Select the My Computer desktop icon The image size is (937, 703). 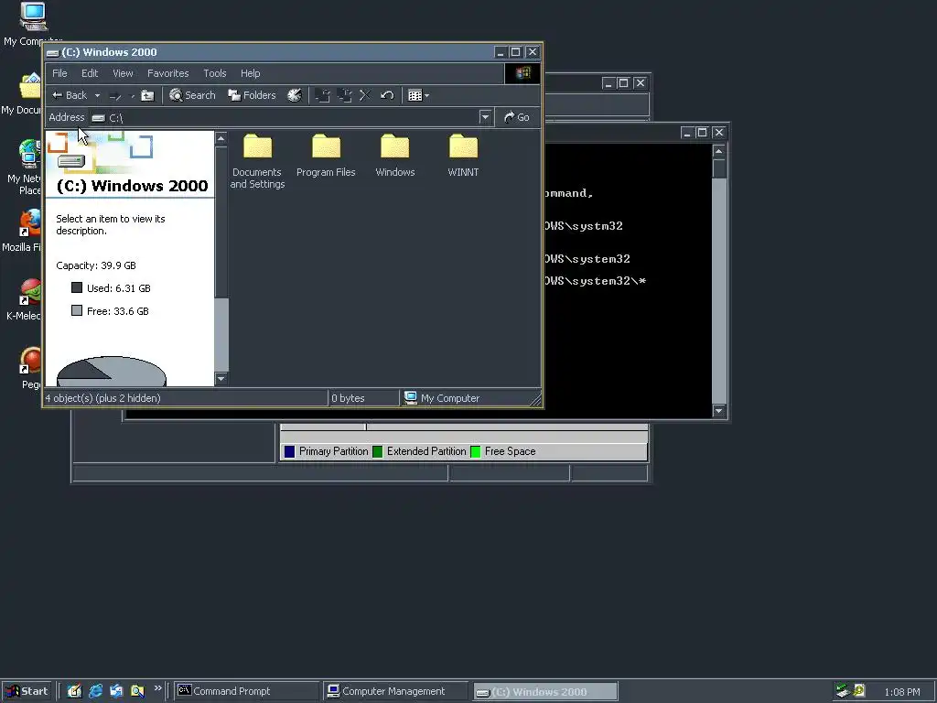[x=33, y=24]
